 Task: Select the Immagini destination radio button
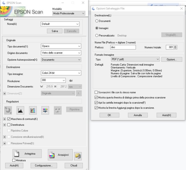(97, 28)
